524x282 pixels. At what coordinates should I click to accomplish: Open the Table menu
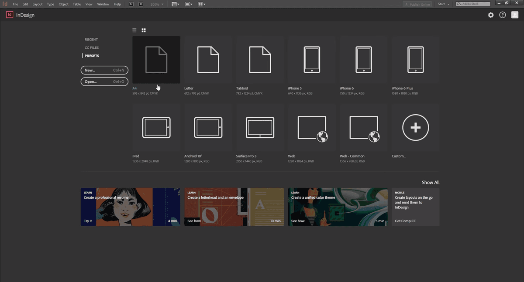[x=77, y=4]
